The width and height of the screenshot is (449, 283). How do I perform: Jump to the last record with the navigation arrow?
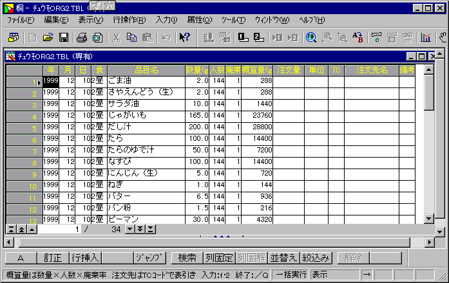pyautogui.click(x=151, y=229)
